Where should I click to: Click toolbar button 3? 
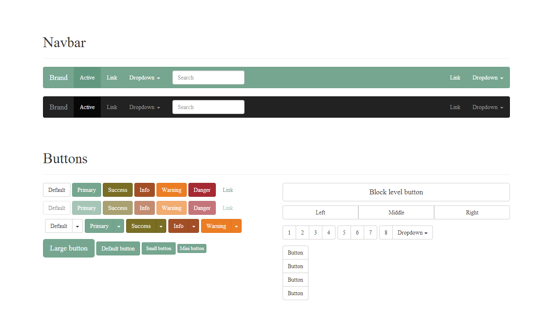pos(315,232)
